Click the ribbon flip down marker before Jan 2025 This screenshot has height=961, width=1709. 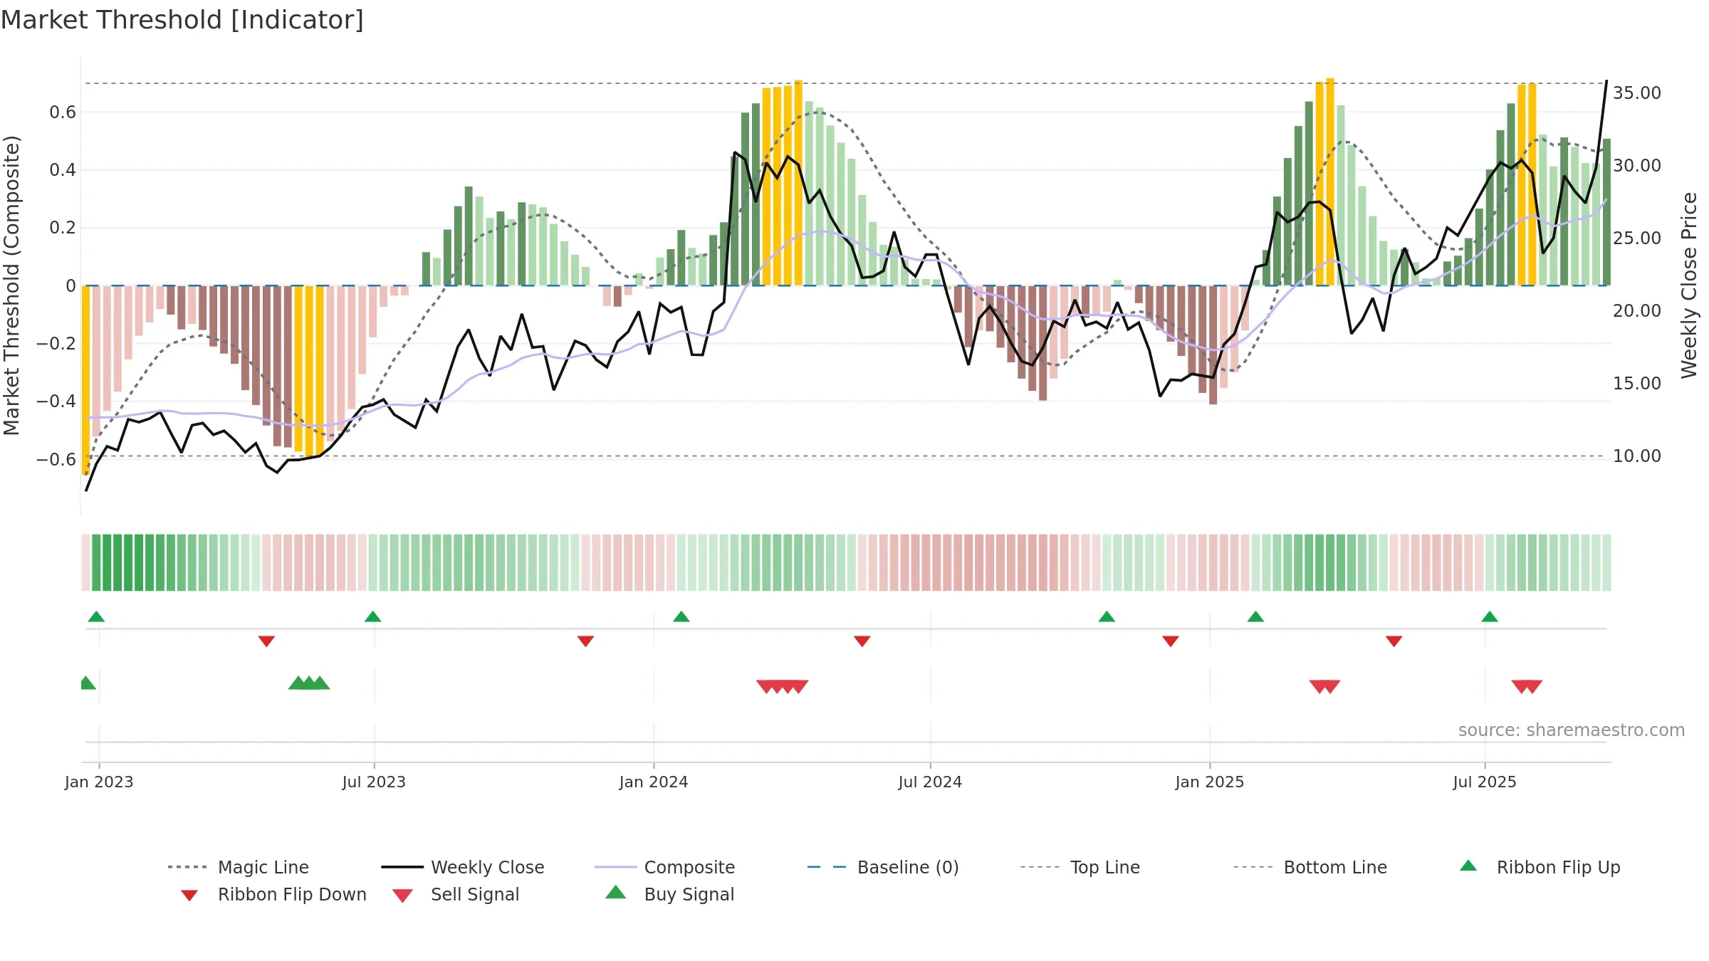(x=1170, y=641)
